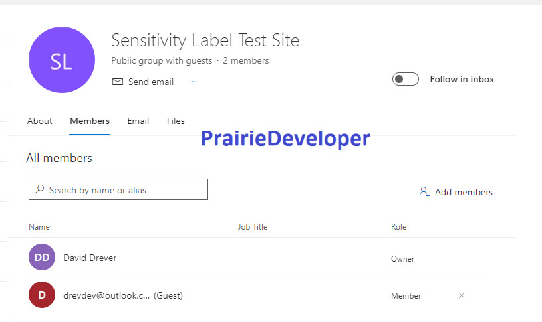Open the three-dot more options menu
The width and height of the screenshot is (542, 322).
tap(193, 82)
